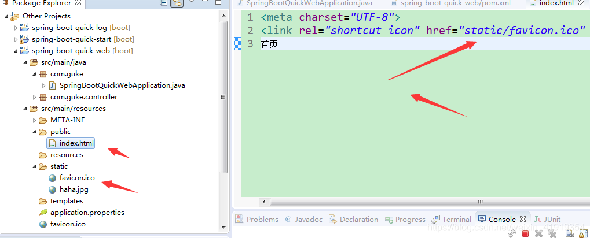Click editor horizontal scrollbar left arrow
The image size is (590, 238).
coord(264,202)
